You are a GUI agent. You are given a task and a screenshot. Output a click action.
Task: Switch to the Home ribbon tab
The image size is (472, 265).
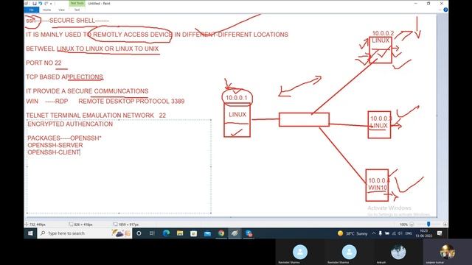click(46, 10)
